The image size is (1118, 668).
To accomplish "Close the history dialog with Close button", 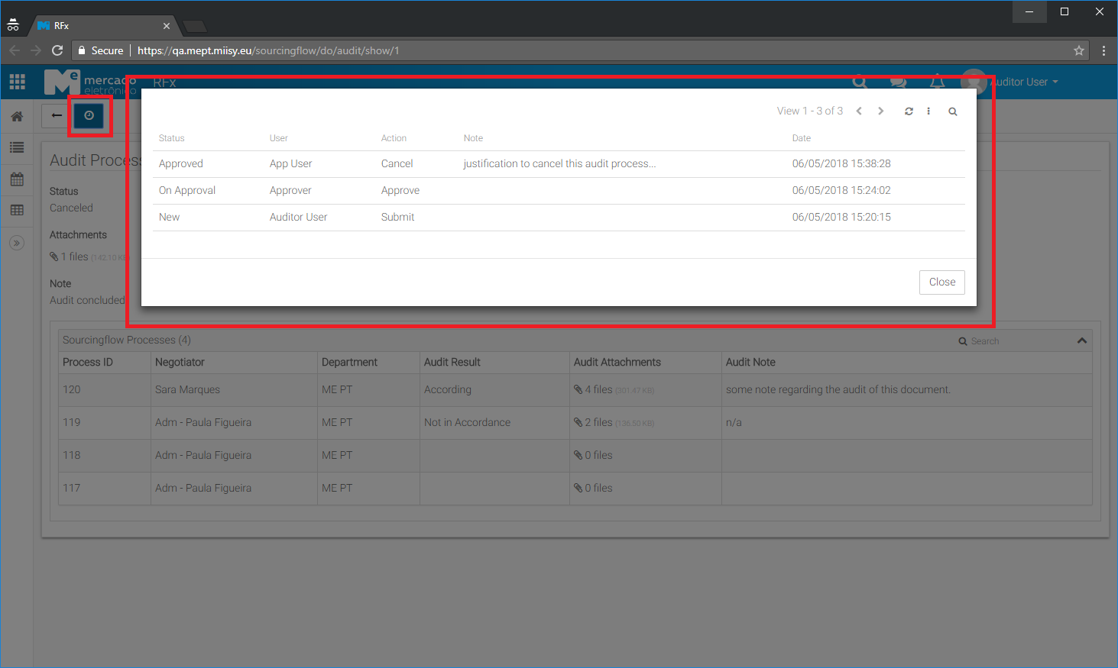I will 941,282.
